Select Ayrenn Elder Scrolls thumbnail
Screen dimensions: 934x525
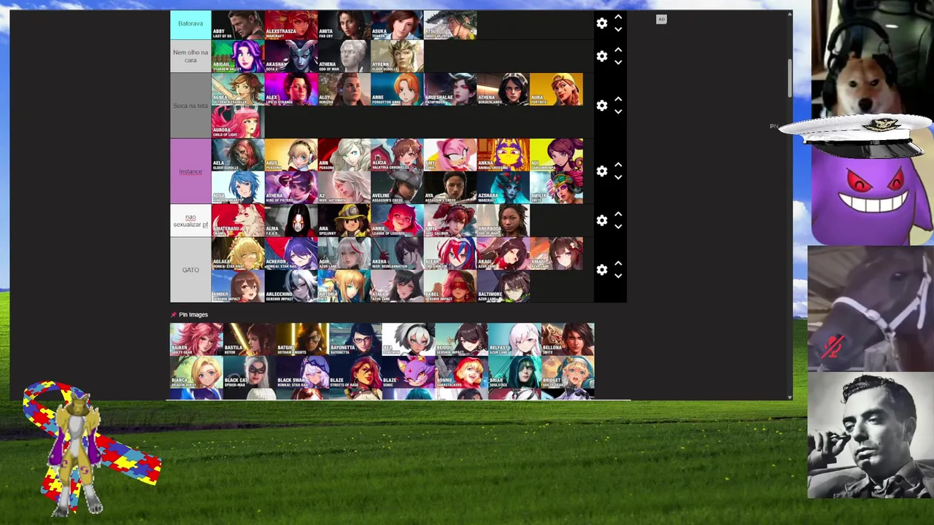point(397,56)
